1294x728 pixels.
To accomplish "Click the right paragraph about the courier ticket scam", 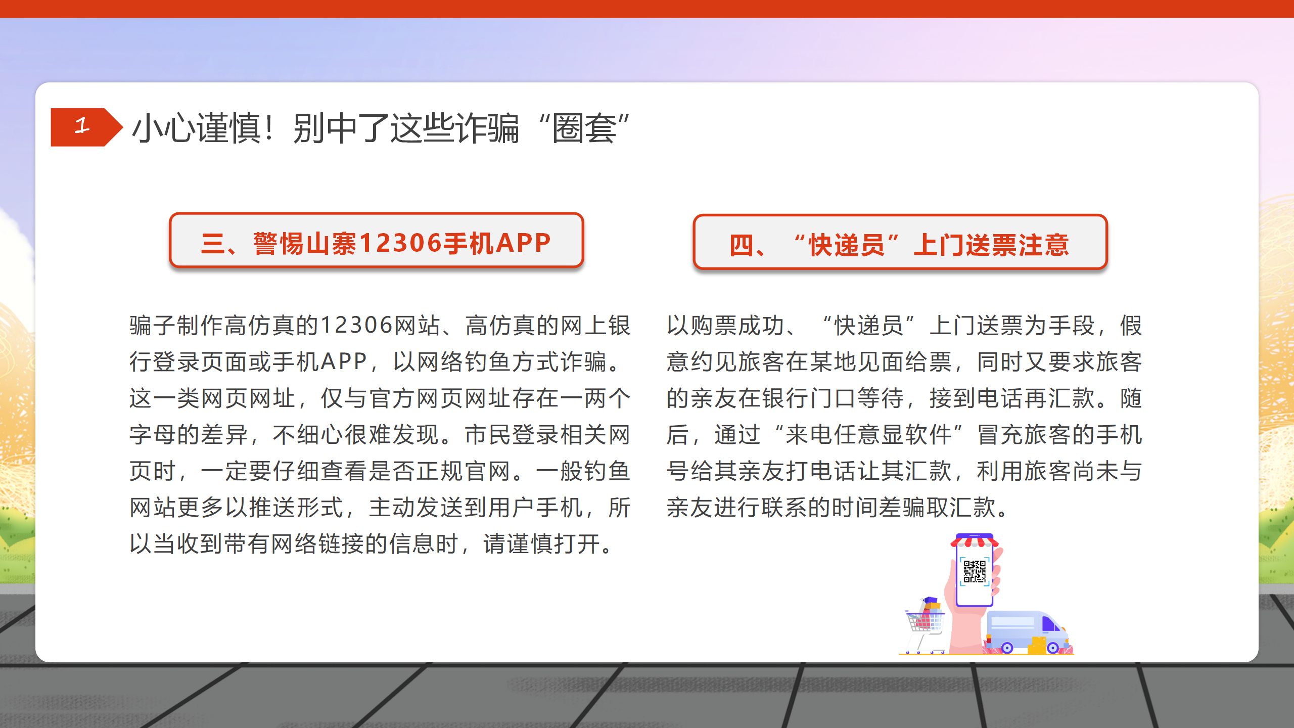I will pos(904,417).
